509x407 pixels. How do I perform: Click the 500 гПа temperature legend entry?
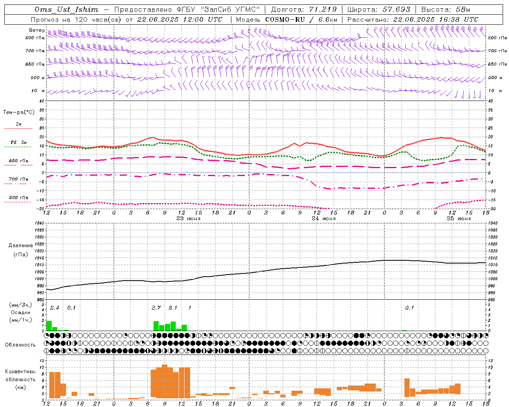point(18,198)
